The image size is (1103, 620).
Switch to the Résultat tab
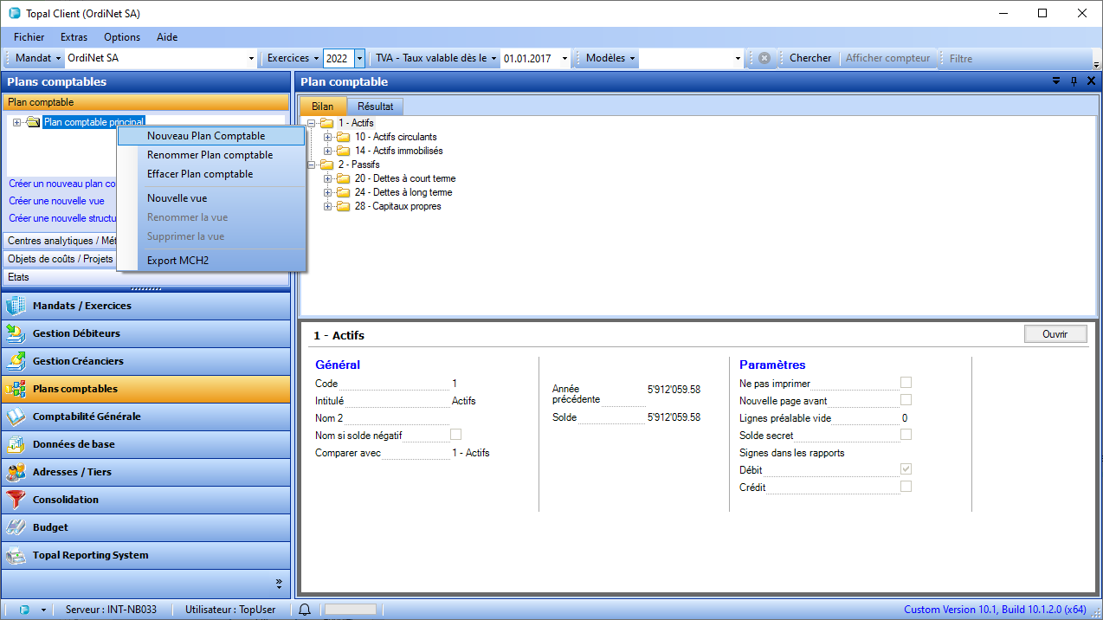point(375,107)
